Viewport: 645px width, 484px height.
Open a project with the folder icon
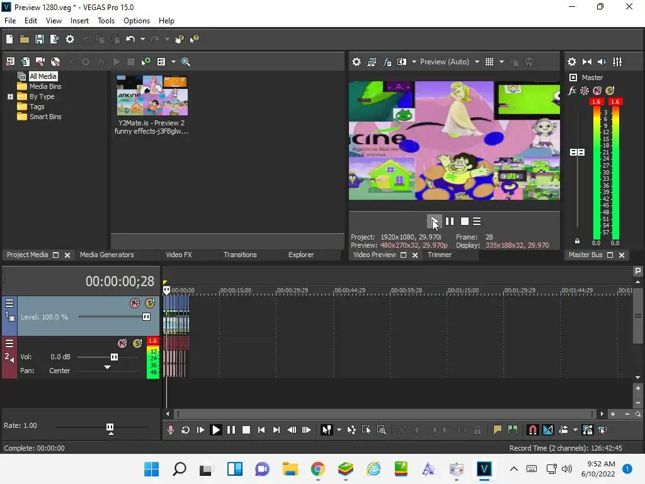click(25, 39)
